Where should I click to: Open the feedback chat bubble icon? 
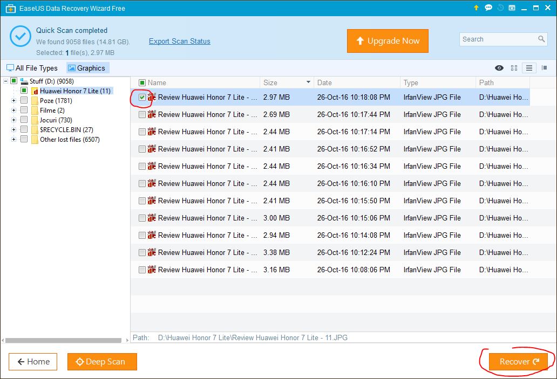(x=488, y=8)
